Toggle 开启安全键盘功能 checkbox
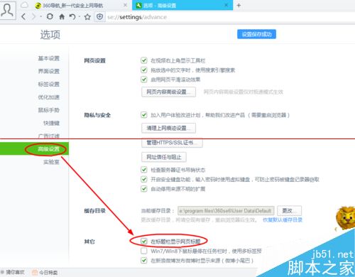355x277 pixels. (144, 179)
